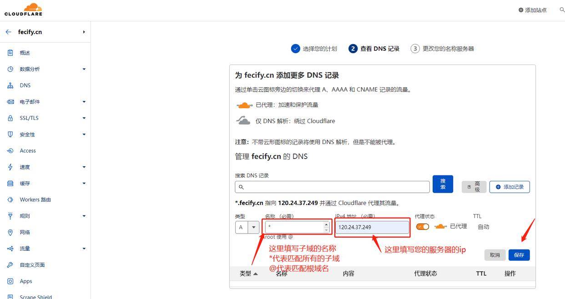565x299 pixels.
Task: Click the step 1 completed checkmark icon
Action: click(x=296, y=49)
